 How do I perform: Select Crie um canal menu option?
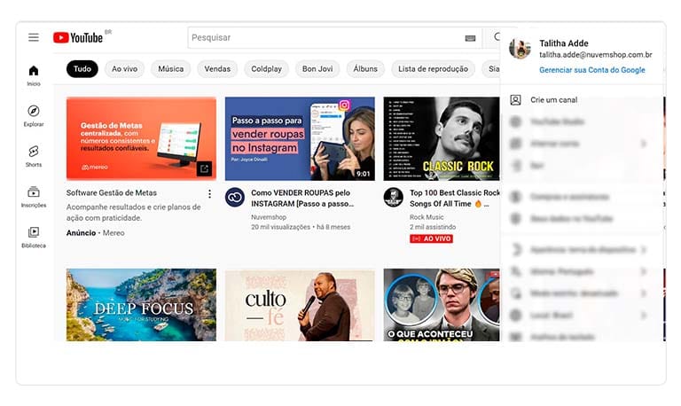pos(553,100)
